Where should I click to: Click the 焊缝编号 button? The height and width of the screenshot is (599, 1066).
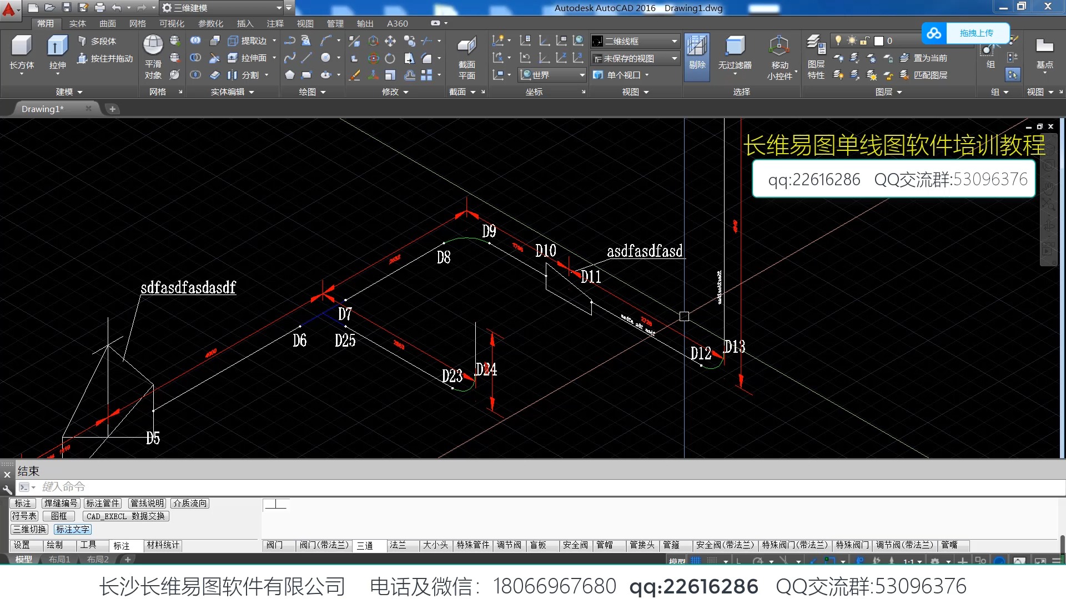pyautogui.click(x=61, y=503)
